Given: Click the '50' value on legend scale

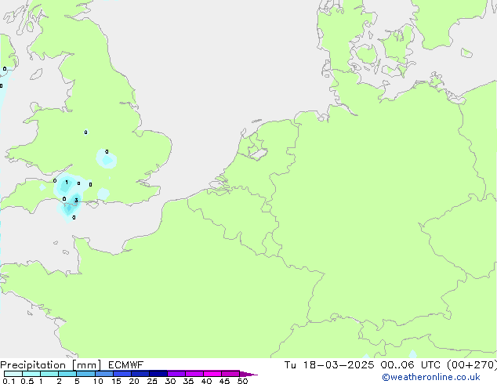Looking at the screenshot, I should pos(242,382).
